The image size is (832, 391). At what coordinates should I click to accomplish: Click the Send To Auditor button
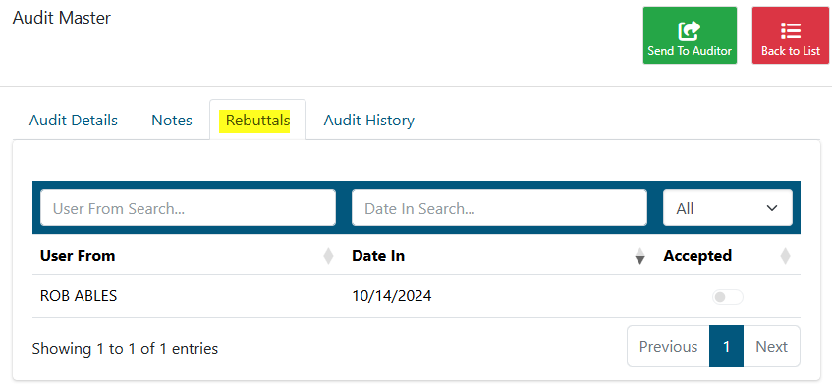690,35
